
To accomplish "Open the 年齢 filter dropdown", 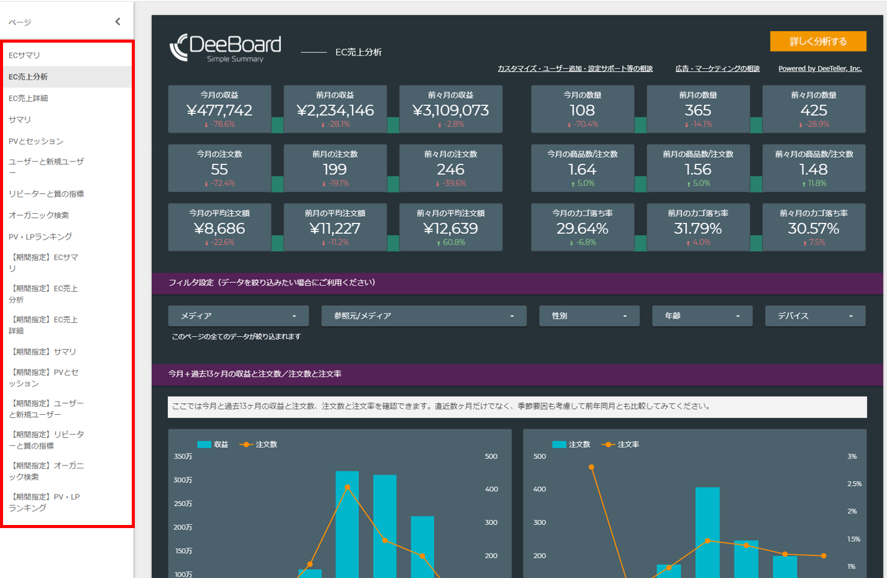I will (x=702, y=315).
